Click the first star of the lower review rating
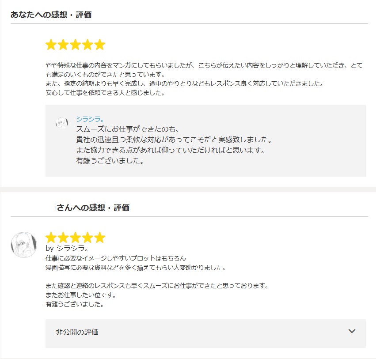This screenshot has height=359, width=376. click(51, 238)
